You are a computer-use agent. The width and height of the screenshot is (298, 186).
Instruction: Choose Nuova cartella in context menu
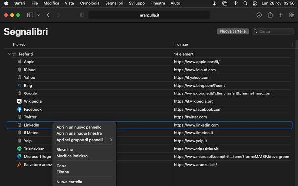(69, 182)
